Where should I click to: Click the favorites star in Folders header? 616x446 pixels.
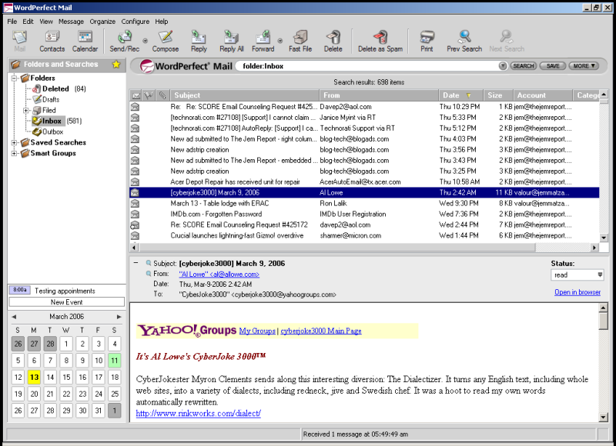click(116, 65)
